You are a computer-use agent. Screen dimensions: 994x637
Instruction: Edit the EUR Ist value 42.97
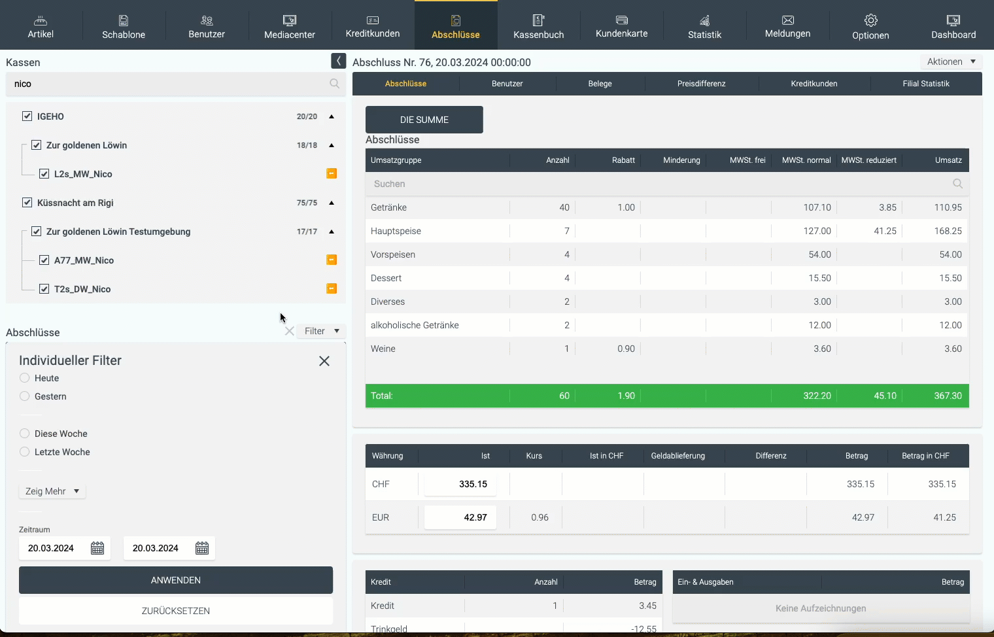460,517
